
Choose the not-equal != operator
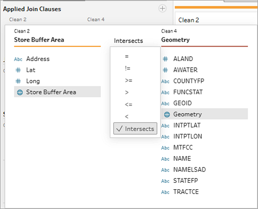(127, 68)
